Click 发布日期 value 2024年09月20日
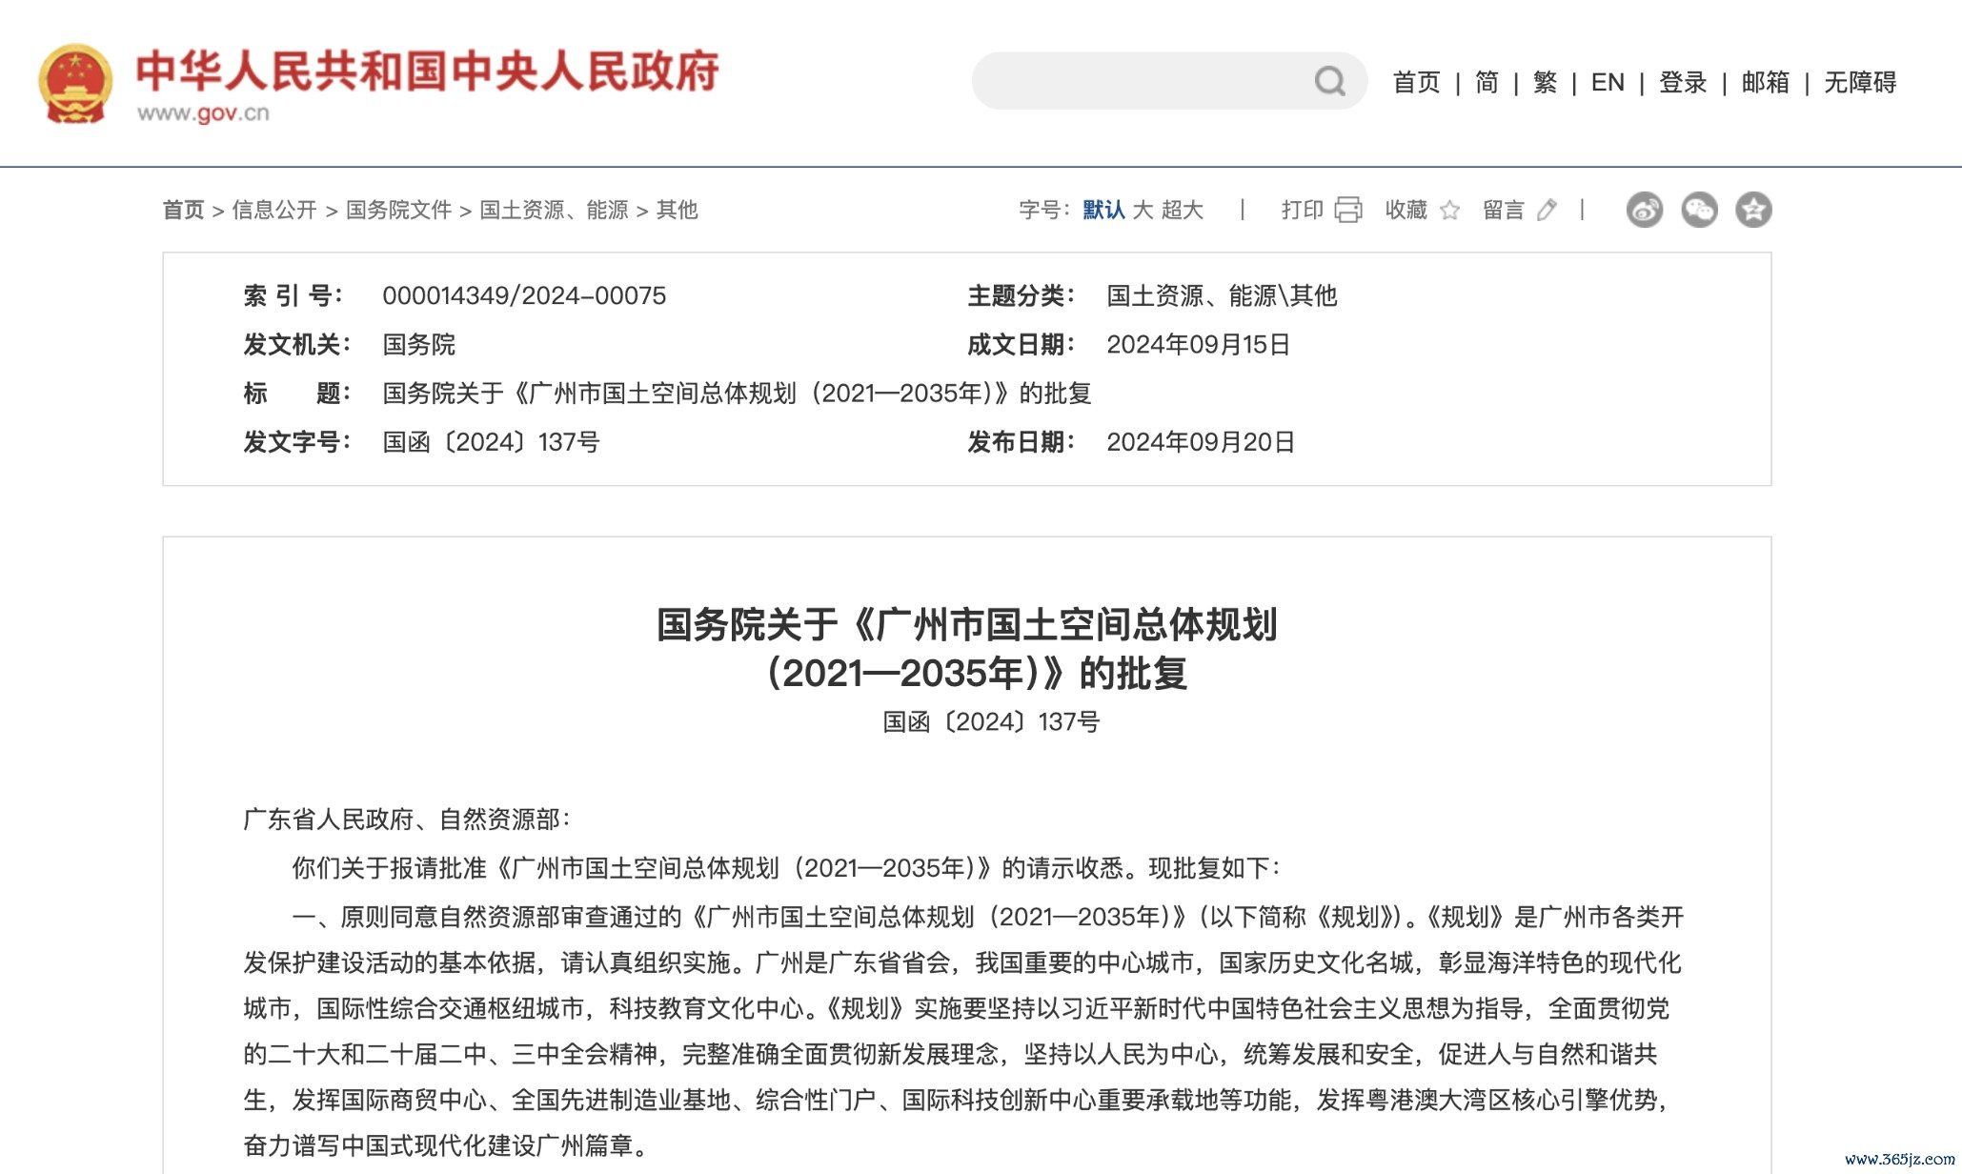 pos(1201,442)
